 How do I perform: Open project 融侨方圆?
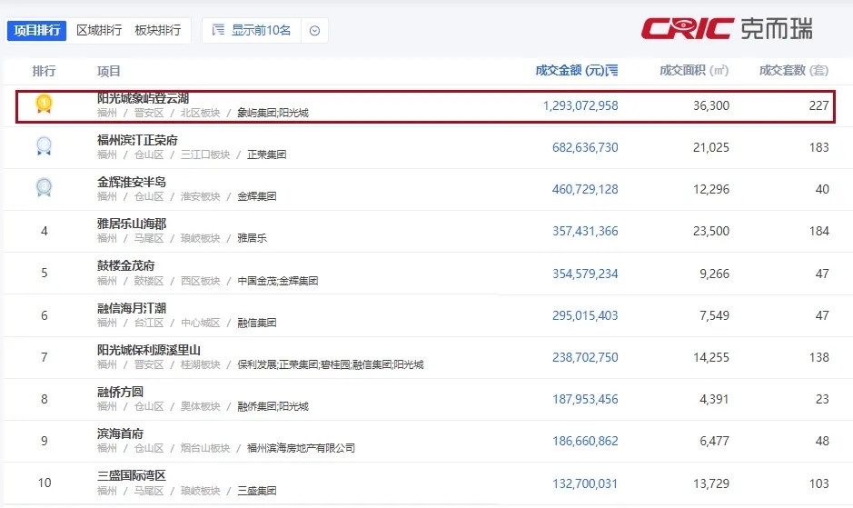click(120, 392)
